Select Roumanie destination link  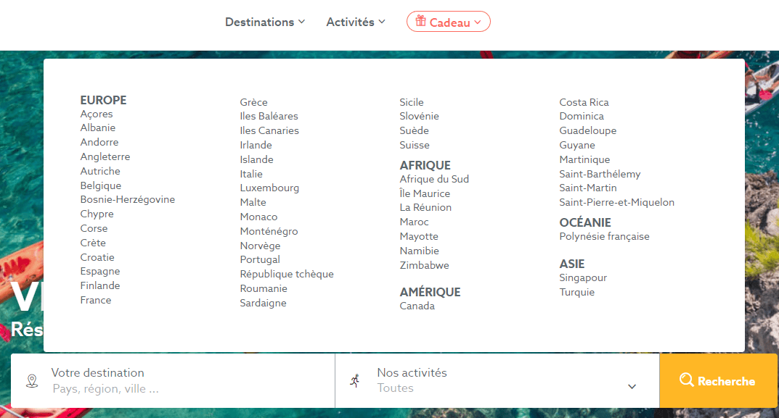pyautogui.click(x=264, y=288)
